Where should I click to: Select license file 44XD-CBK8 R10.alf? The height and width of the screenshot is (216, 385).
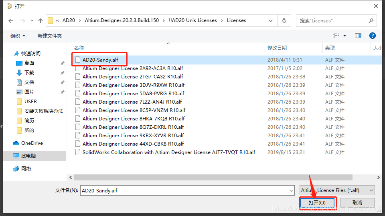point(133,144)
